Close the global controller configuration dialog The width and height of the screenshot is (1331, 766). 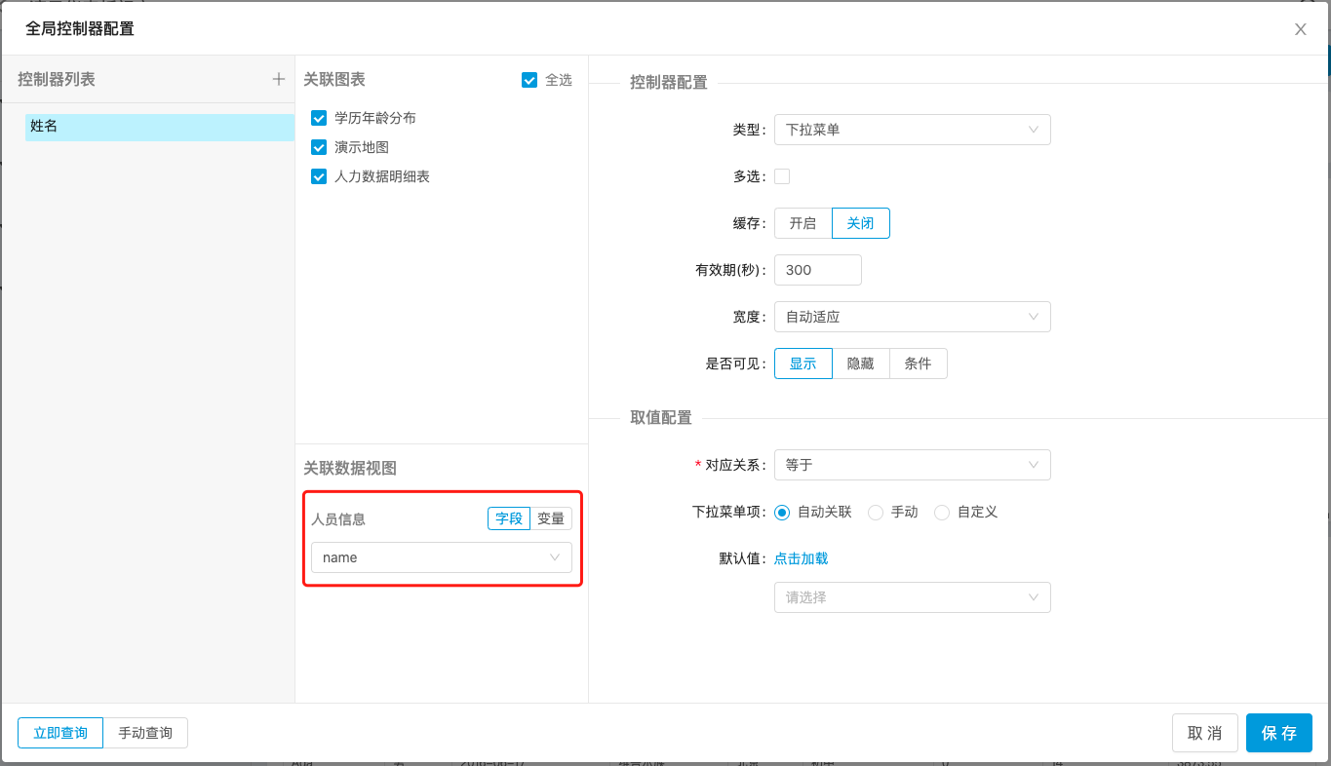[1300, 29]
